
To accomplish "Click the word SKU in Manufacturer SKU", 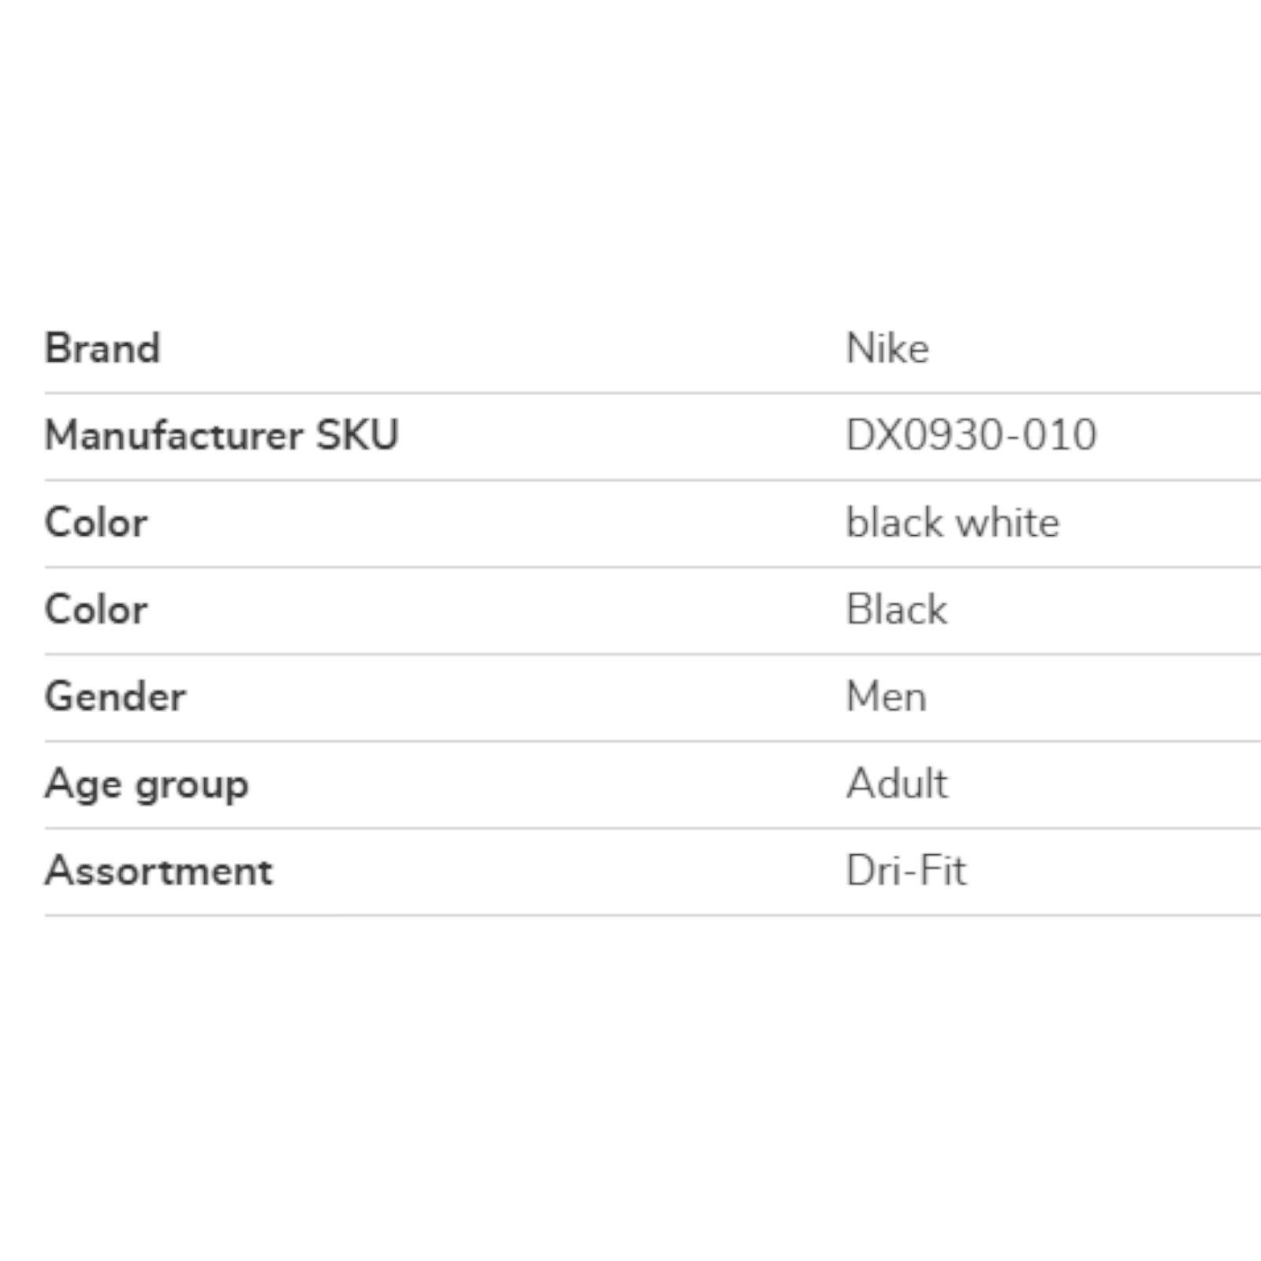I will coord(357,435).
